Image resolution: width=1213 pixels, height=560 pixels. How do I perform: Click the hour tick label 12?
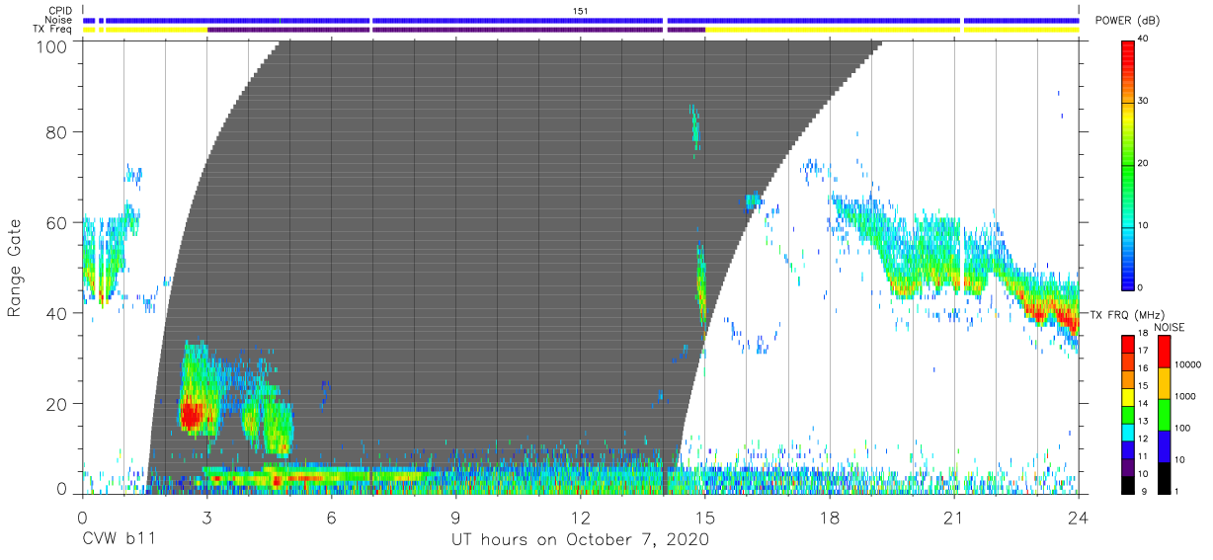coord(581,517)
